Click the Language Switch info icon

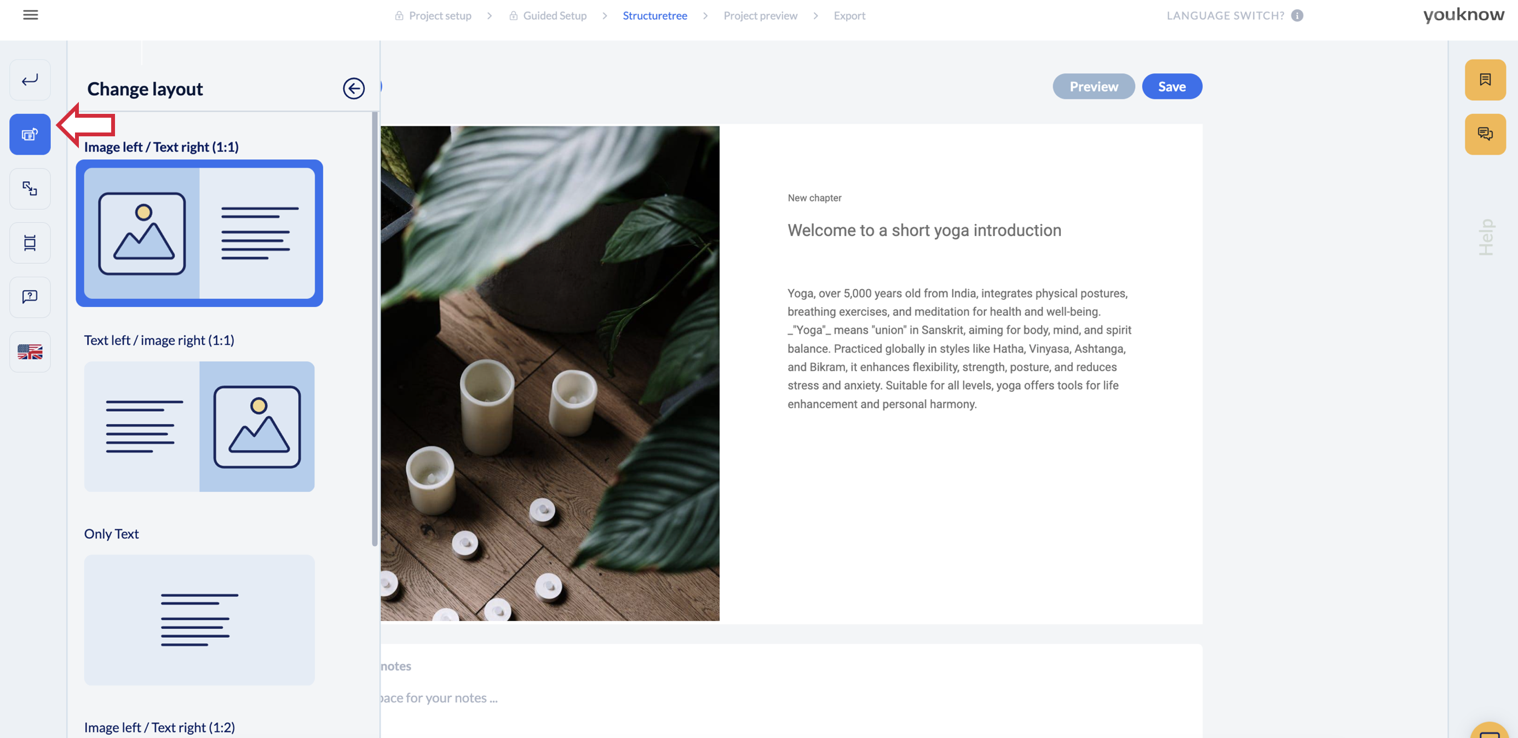coord(1296,16)
